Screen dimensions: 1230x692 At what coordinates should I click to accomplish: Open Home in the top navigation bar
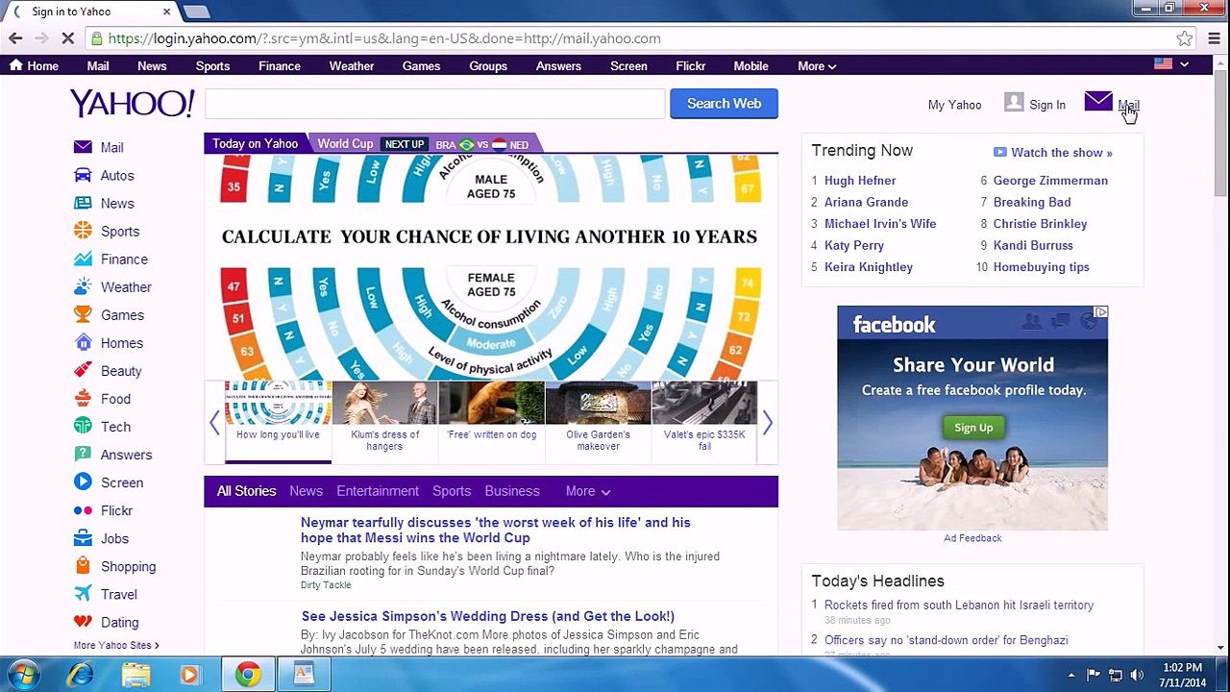pos(34,66)
